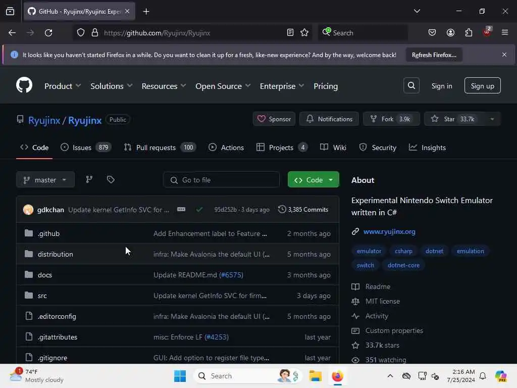Open the .github folder
Screen dimensions: 517x388
point(48,233)
